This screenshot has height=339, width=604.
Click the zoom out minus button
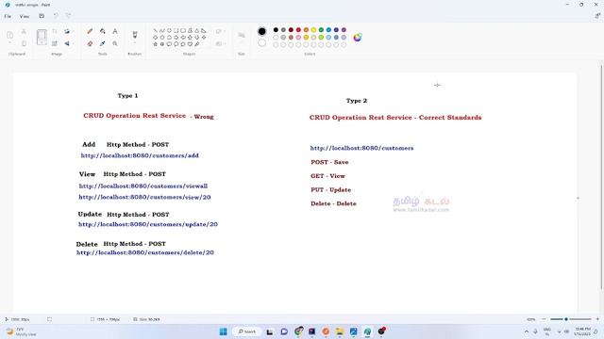[x=544, y=319]
